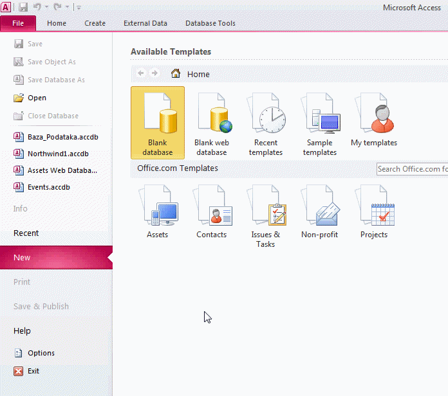
Task: Pick the Contacts Office.com template
Action: [x=212, y=212]
